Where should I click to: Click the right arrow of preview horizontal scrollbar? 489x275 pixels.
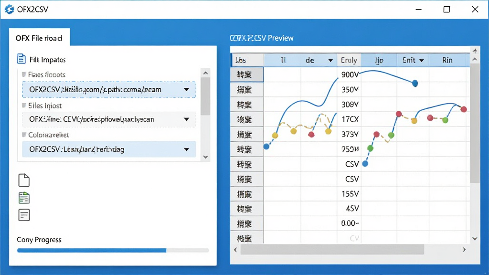coord(464,249)
